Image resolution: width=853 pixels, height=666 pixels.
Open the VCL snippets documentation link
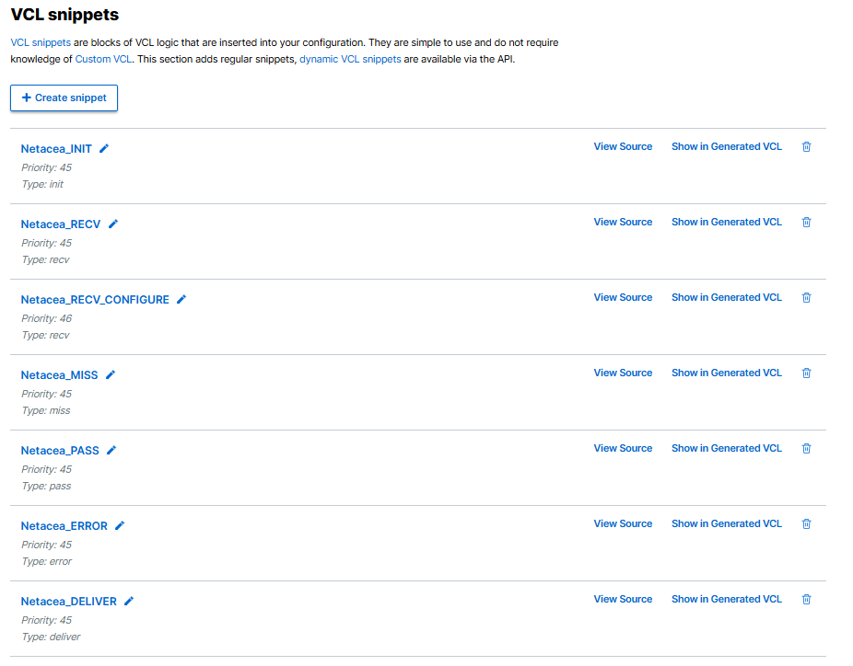(41, 43)
